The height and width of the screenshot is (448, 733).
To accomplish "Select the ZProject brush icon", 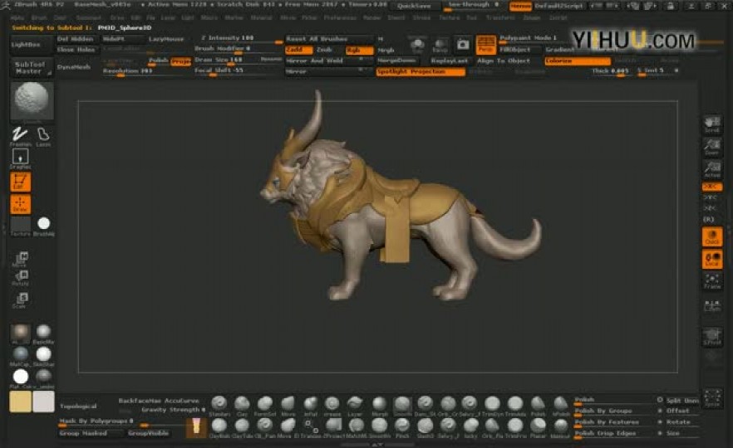I will coord(333,427).
